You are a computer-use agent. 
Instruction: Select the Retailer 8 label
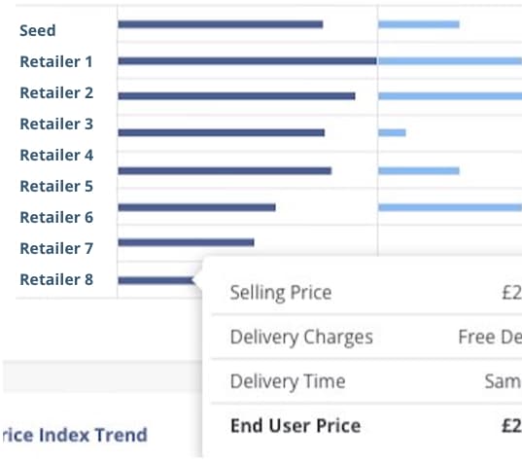click(x=56, y=279)
